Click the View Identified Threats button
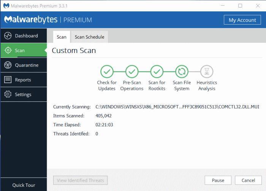The width and height of the screenshot is (266, 191). tap(81, 180)
